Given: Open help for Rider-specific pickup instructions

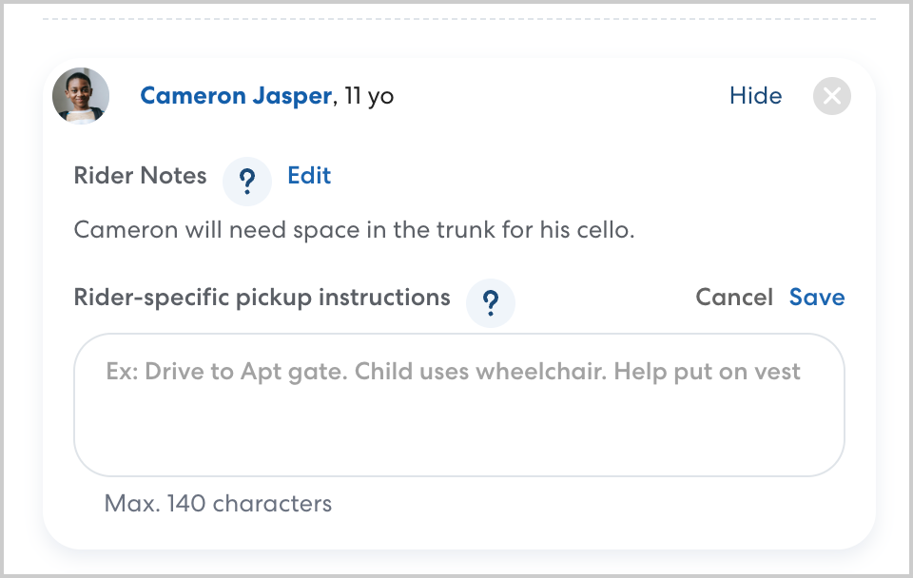Looking at the screenshot, I should 491,302.
